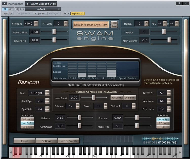Increase Growl value with plus stepper
This screenshot has width=190, height=159.
click(105, 105)
